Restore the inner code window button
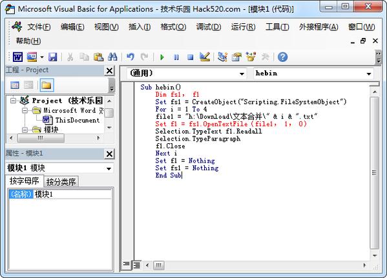387x278 pixels. (x=363, y=41)
